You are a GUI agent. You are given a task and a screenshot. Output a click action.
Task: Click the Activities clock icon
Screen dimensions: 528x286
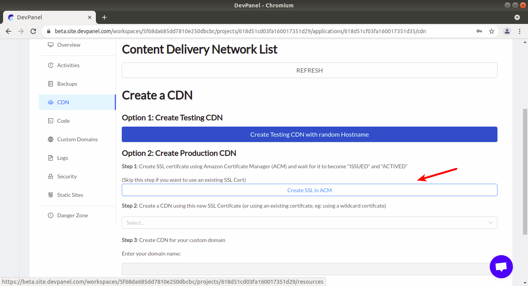(x=51, y=65)
